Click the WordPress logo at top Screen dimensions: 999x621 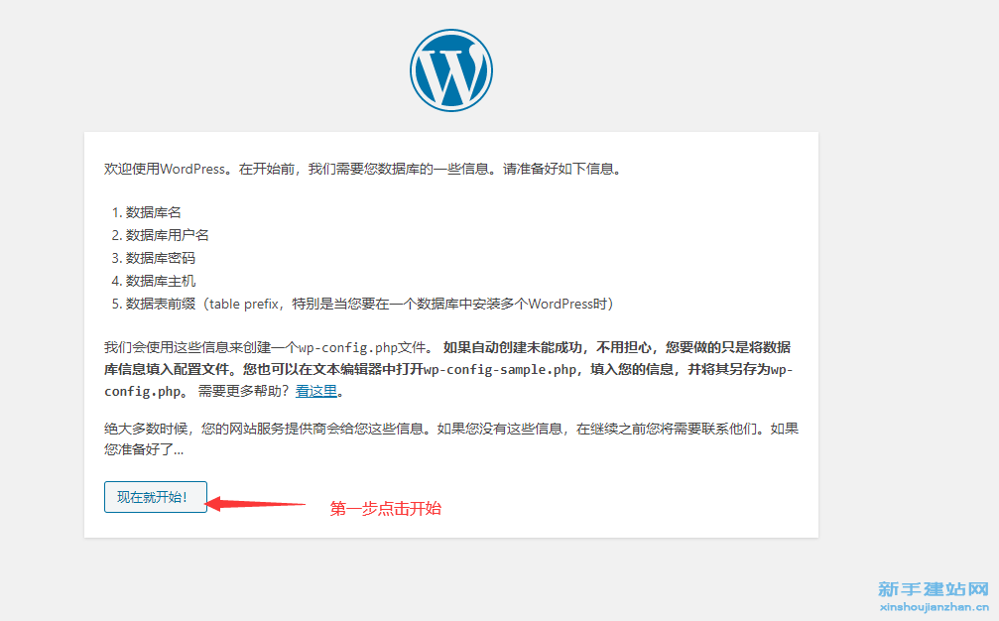451,70
